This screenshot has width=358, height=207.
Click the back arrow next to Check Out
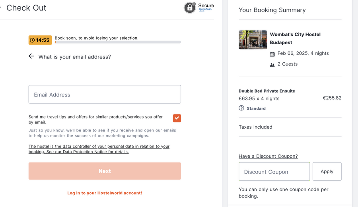pos(0,8)
